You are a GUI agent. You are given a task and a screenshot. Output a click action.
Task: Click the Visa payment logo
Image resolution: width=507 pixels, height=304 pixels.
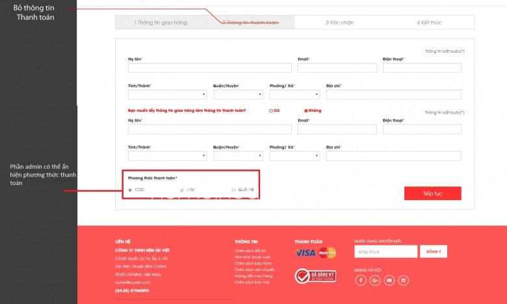pyautogui.click(x=305, y=252)
